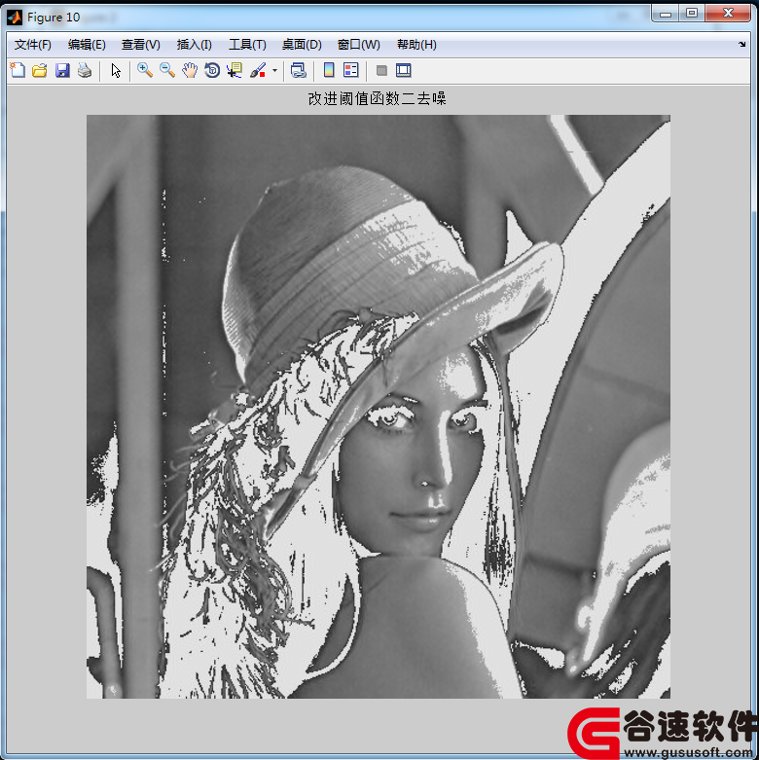Print the figure using printer icon
This screenshot has height=760, width=759.
coord(85,70)
